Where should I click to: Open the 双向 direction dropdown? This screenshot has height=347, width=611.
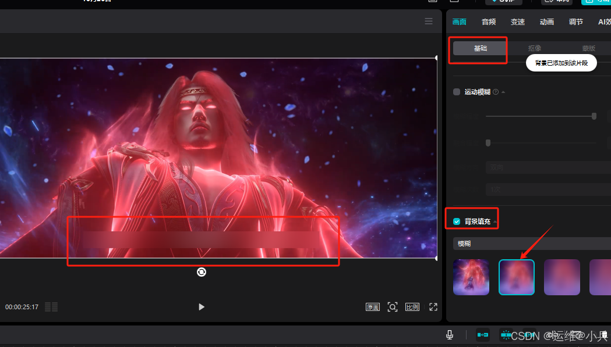point(548,167)
